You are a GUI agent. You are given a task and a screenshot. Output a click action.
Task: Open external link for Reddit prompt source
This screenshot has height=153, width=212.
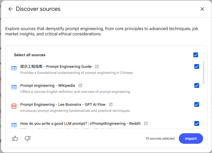pyautogui.click(x=146, y=123)
